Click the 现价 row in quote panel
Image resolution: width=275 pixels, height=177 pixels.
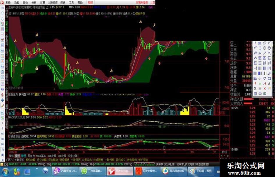(241, 63)
